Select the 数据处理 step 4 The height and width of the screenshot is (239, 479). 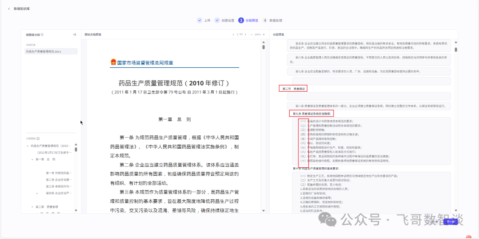point(272,20)
